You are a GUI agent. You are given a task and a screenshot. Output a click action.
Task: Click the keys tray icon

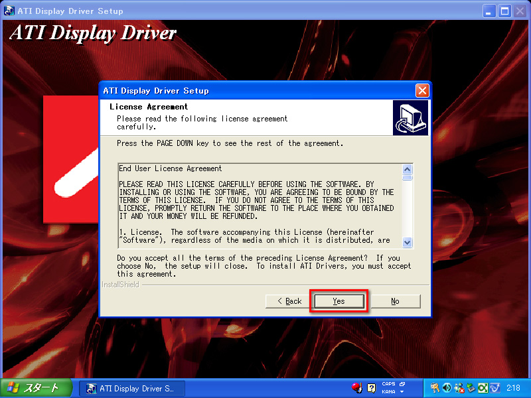coord(435,388)
